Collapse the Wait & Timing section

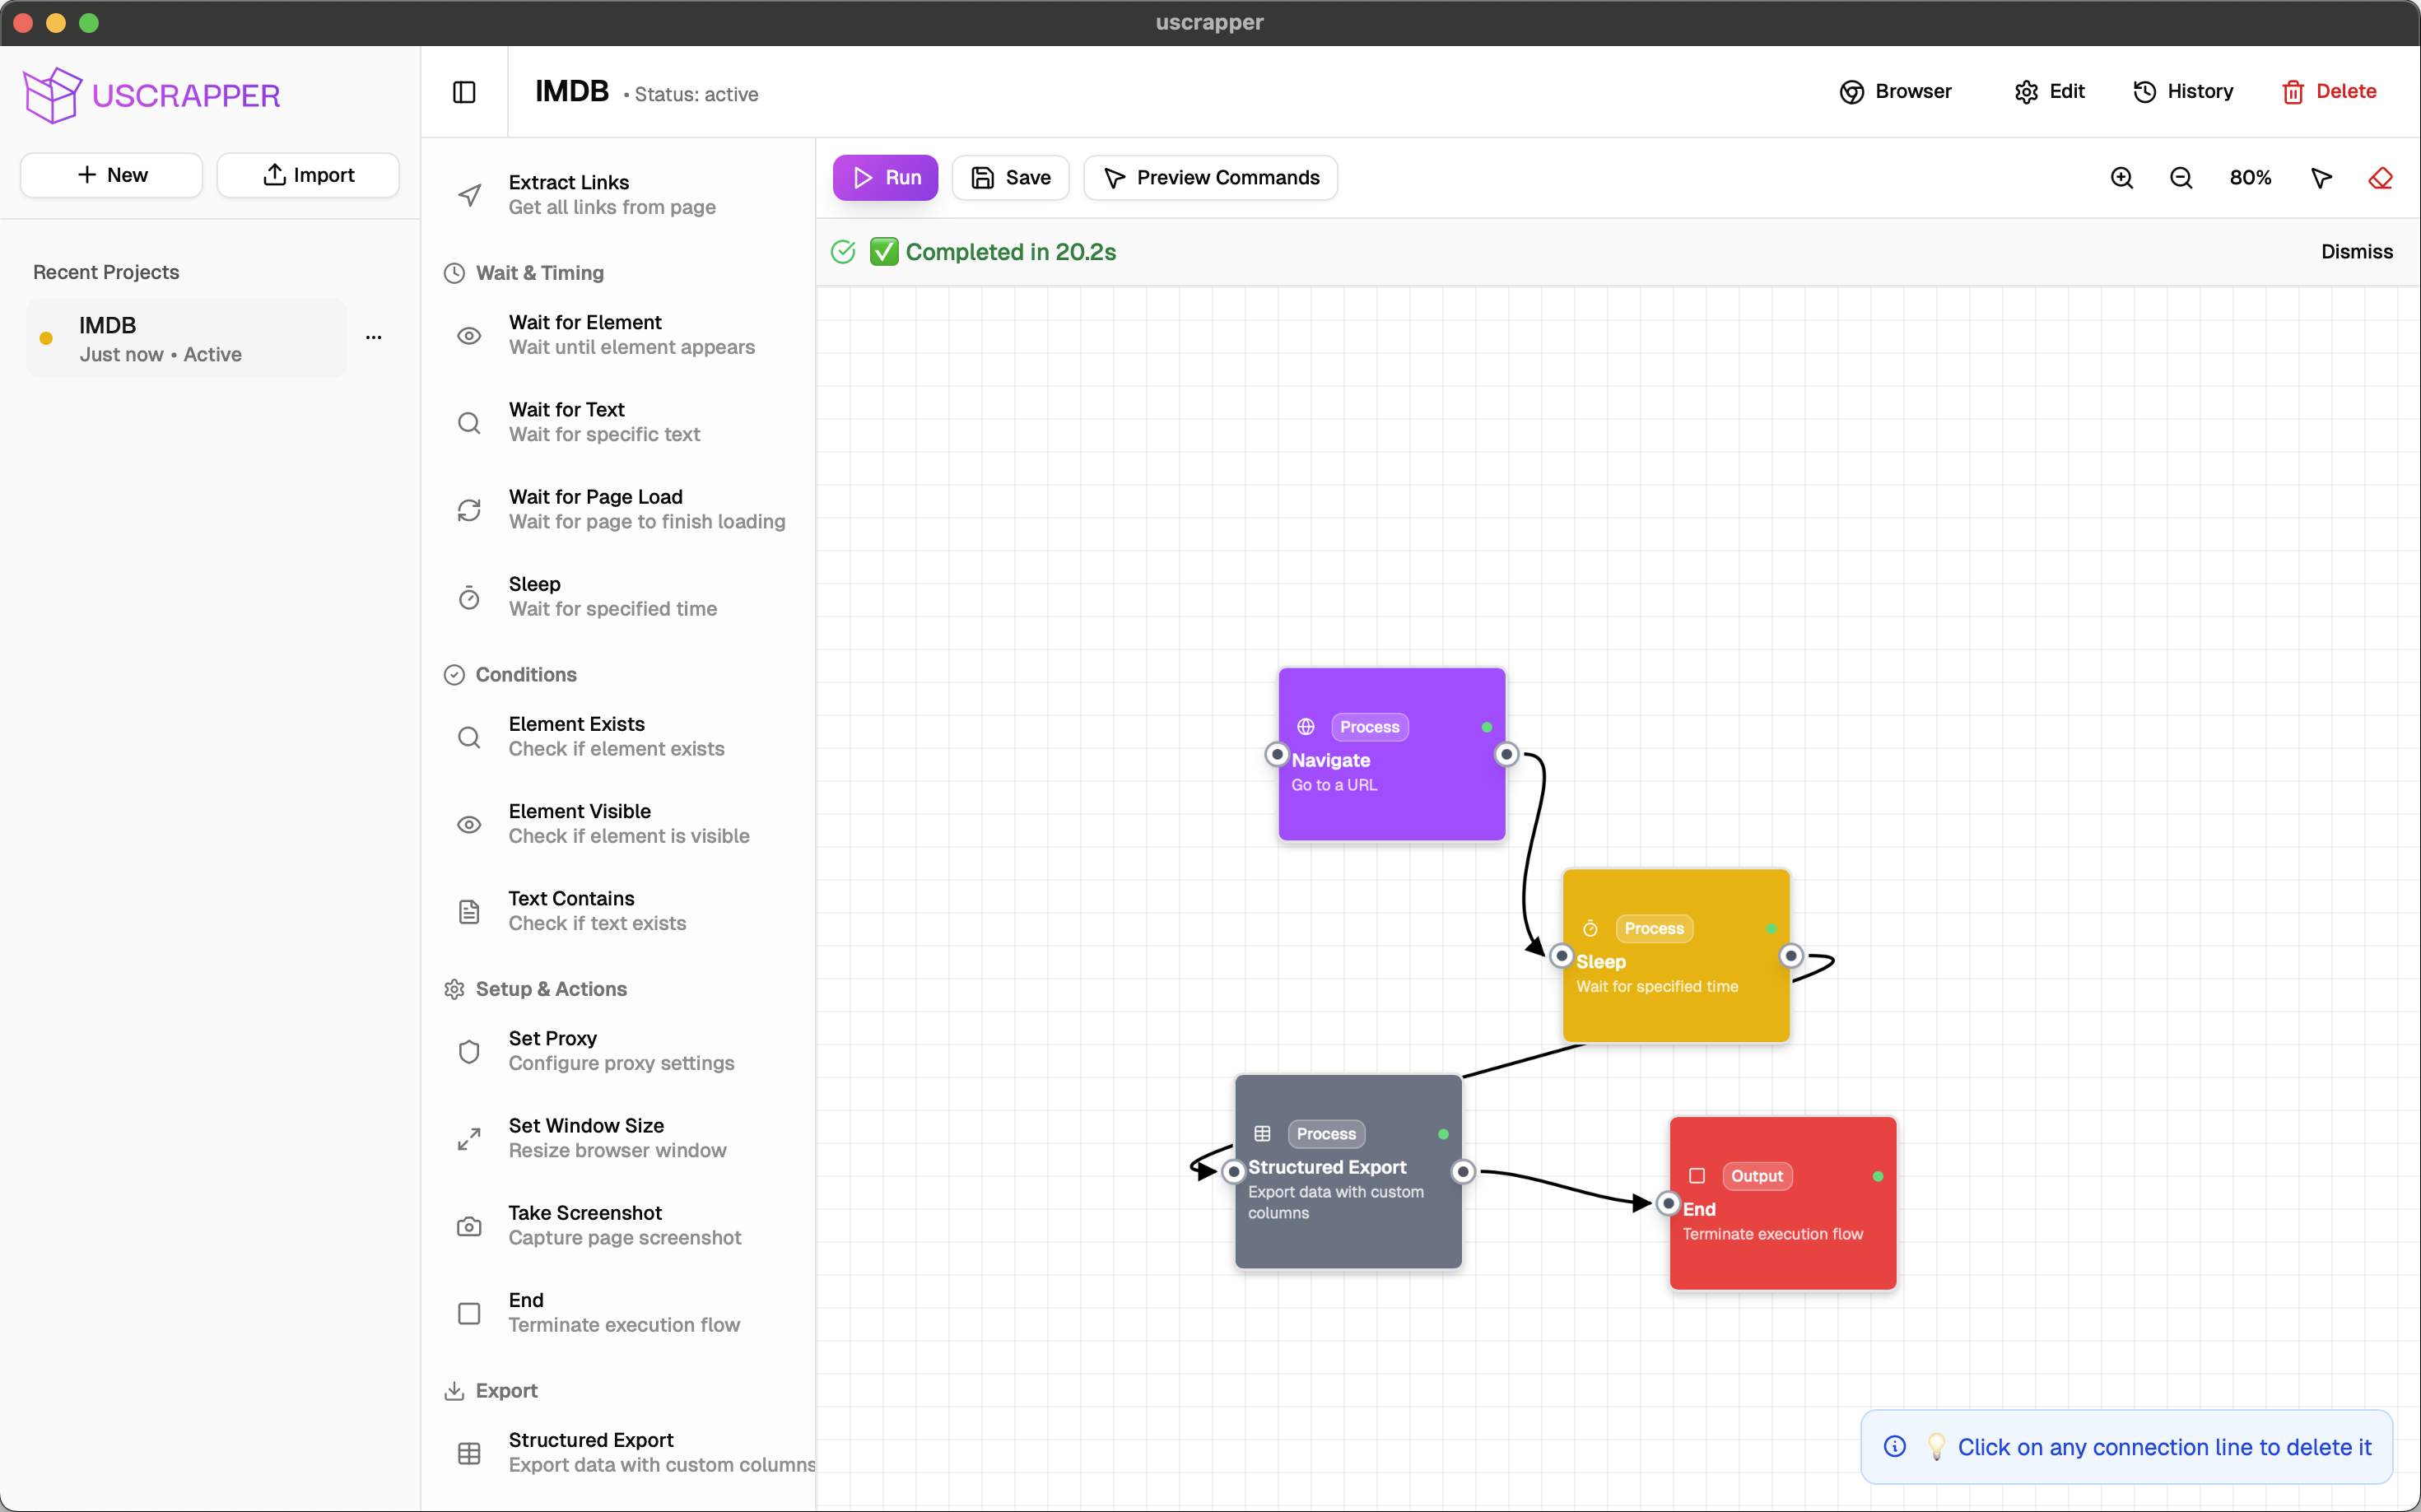[540, 273]
